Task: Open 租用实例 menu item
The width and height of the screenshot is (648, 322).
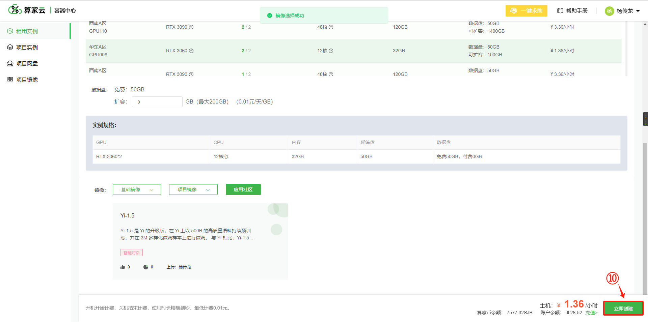Action: 35,31
